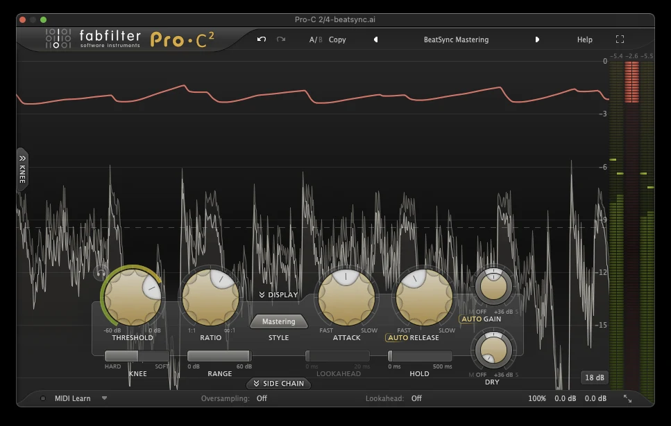Image resolution: width=671 pixels, height=426 pixels.
Task: Toggle the Audition Triggering headphone icon
Action: click(101, 273)
